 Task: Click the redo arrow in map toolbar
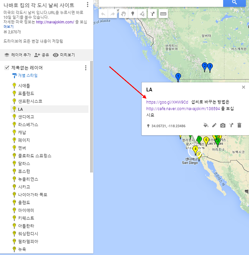(x=112, y=14)
